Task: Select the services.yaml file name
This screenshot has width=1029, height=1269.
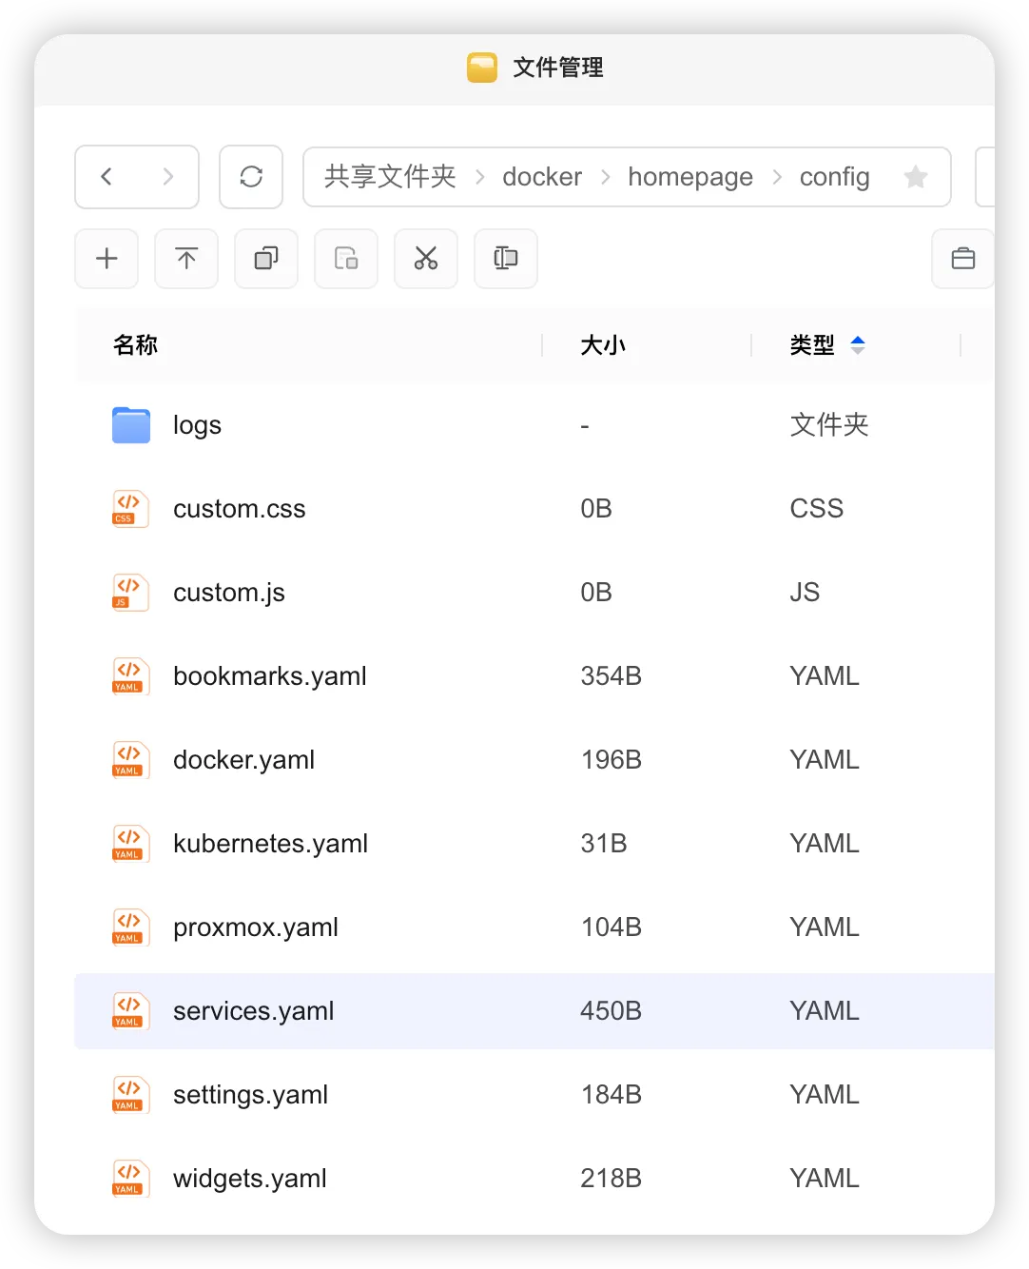Action: pos(254,1011)
